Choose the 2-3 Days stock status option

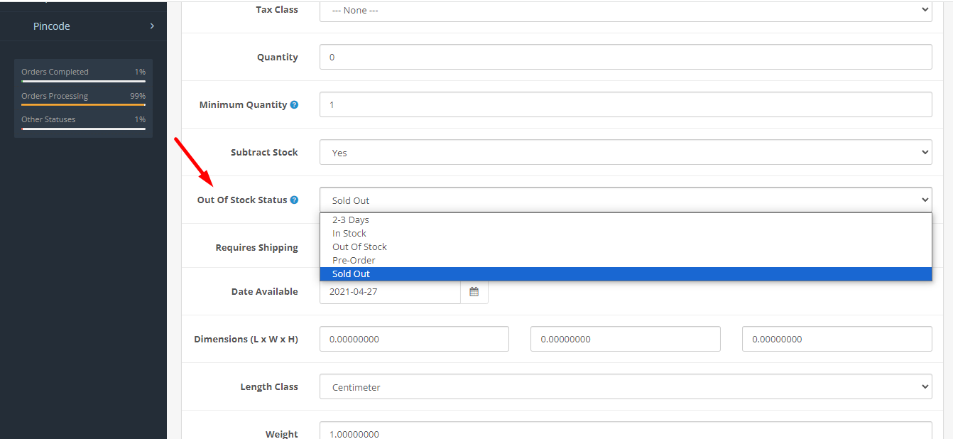(x=626, y=220)
